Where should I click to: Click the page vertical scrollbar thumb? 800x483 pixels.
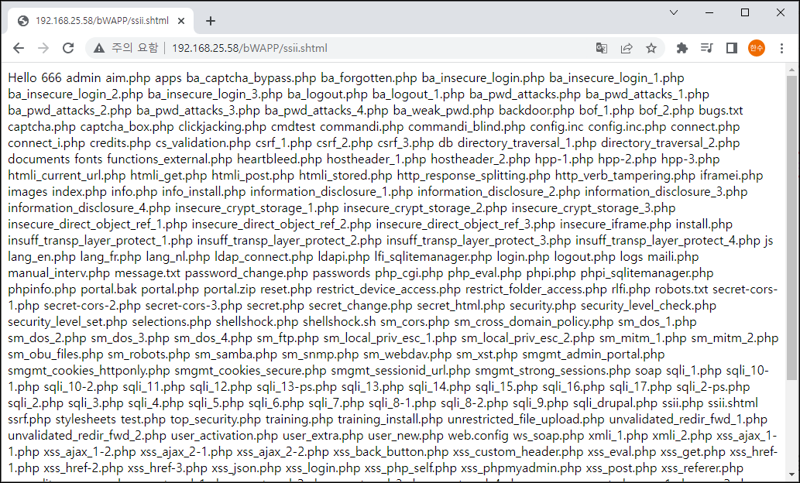[x=791, y=228]
